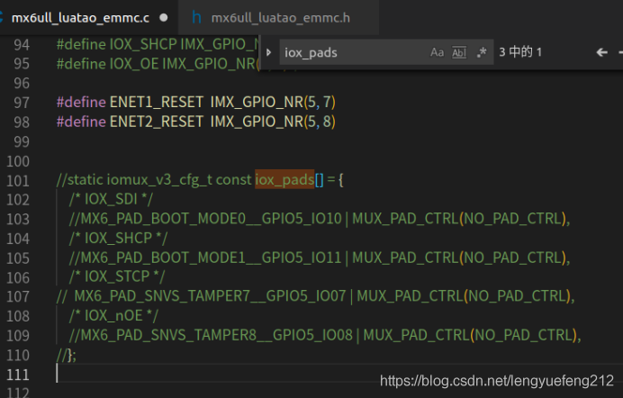Click the /* IOX_nOE */ comment
The image size is (623, 398).
[x=113, y=315]
